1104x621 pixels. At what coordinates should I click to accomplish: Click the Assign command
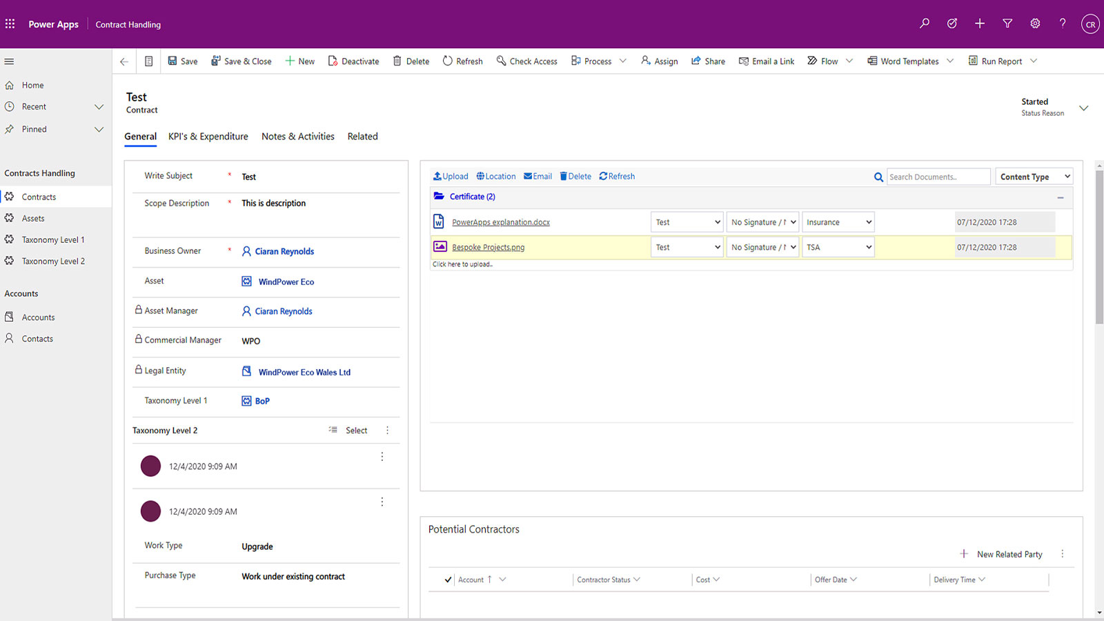[660, 61]
